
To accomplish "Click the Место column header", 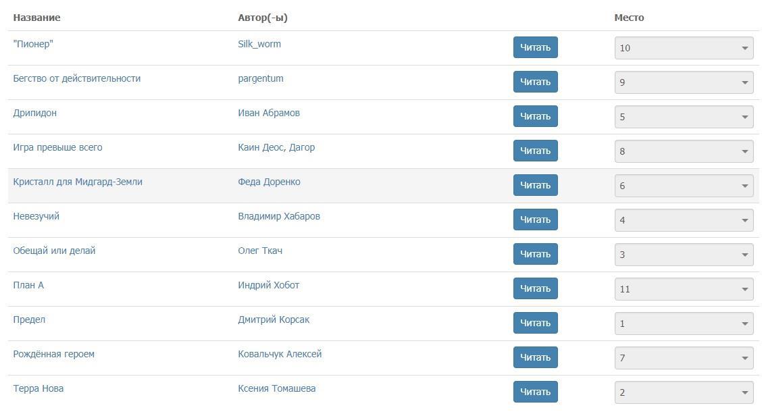I will pos(629,18).
